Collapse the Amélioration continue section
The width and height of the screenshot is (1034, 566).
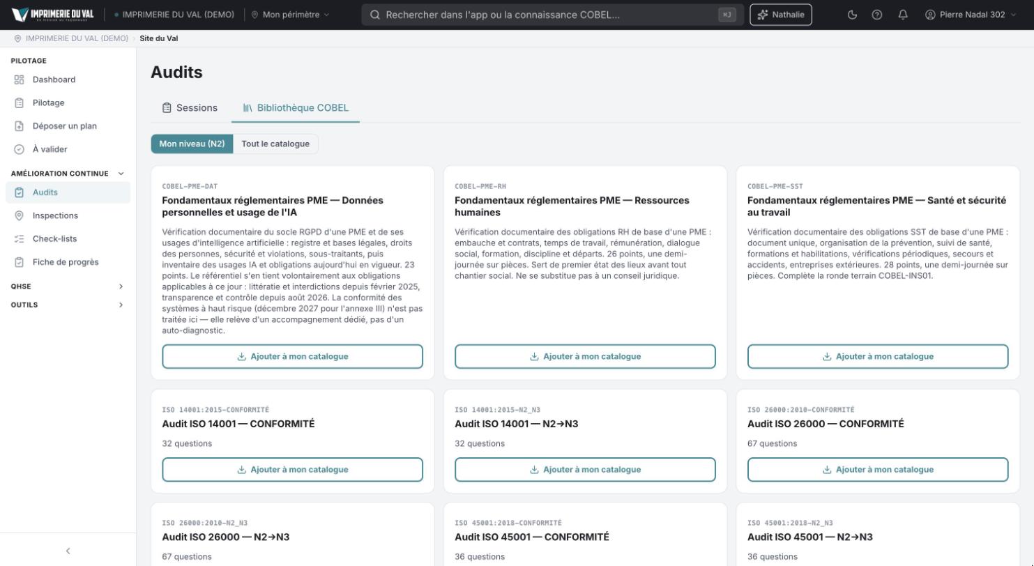pos(68,174)
